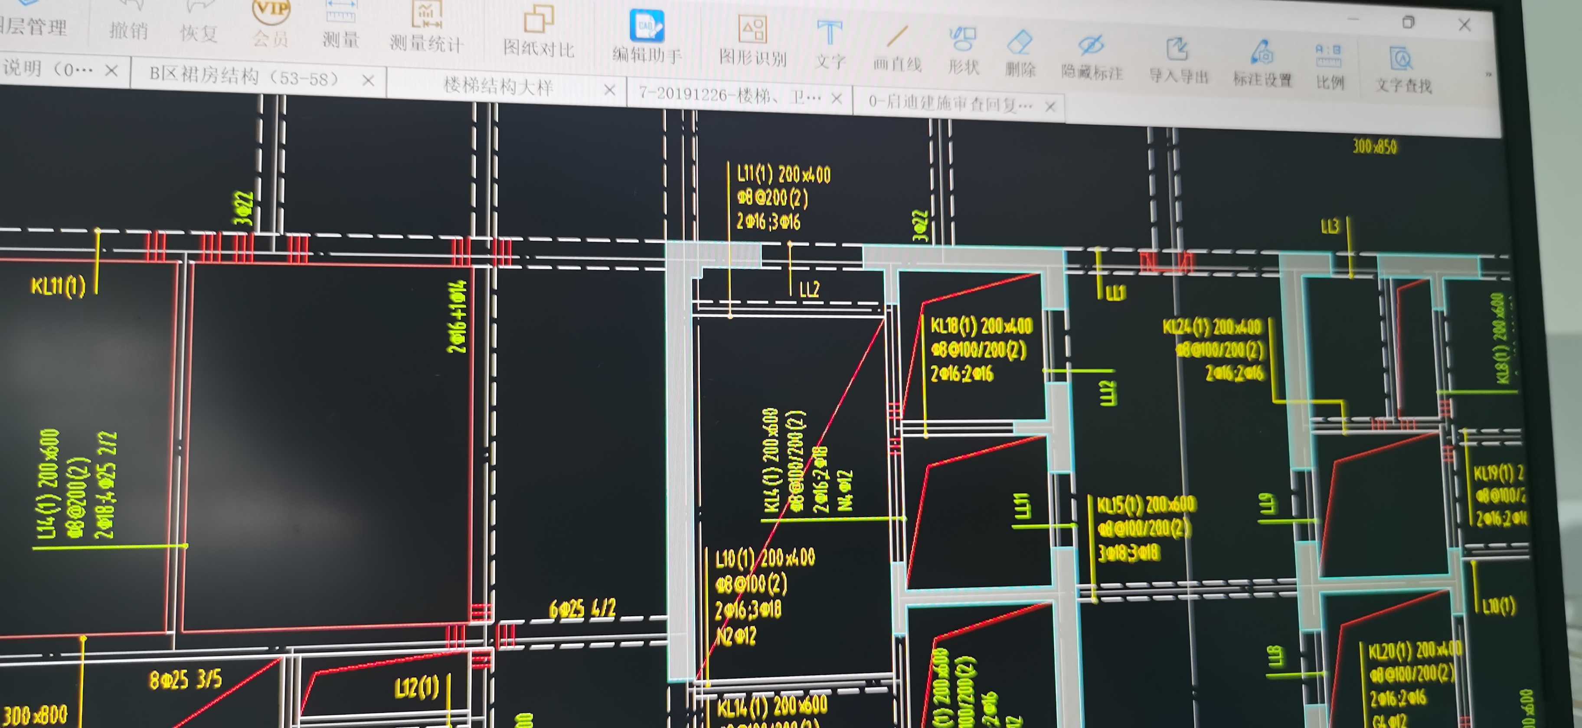Click the KL14(1) 200x600 beam label

click(772, 706)
